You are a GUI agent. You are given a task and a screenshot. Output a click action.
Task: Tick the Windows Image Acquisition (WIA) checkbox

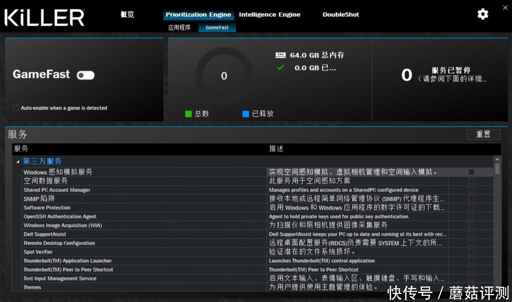point(471,225)
